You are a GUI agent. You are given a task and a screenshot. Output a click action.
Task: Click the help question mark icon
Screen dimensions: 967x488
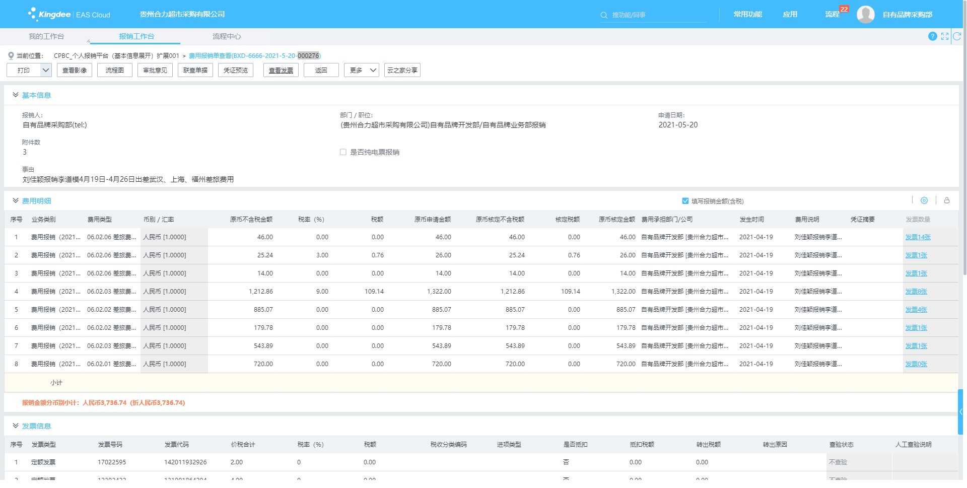932,36
